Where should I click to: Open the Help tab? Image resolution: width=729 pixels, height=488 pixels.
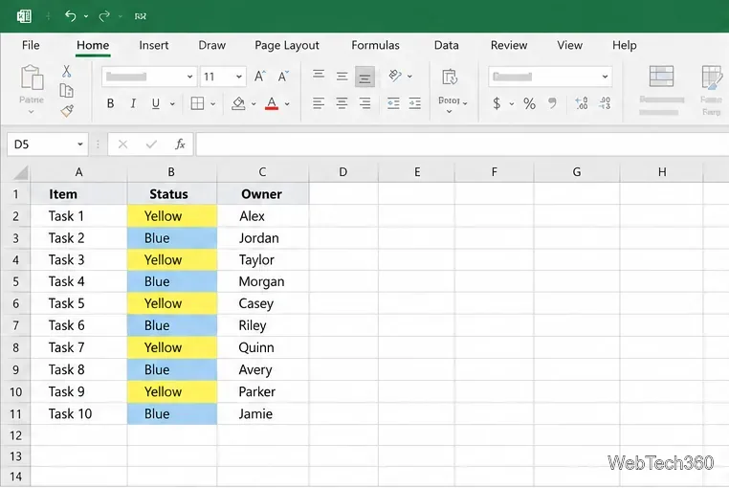coord(625,45)
